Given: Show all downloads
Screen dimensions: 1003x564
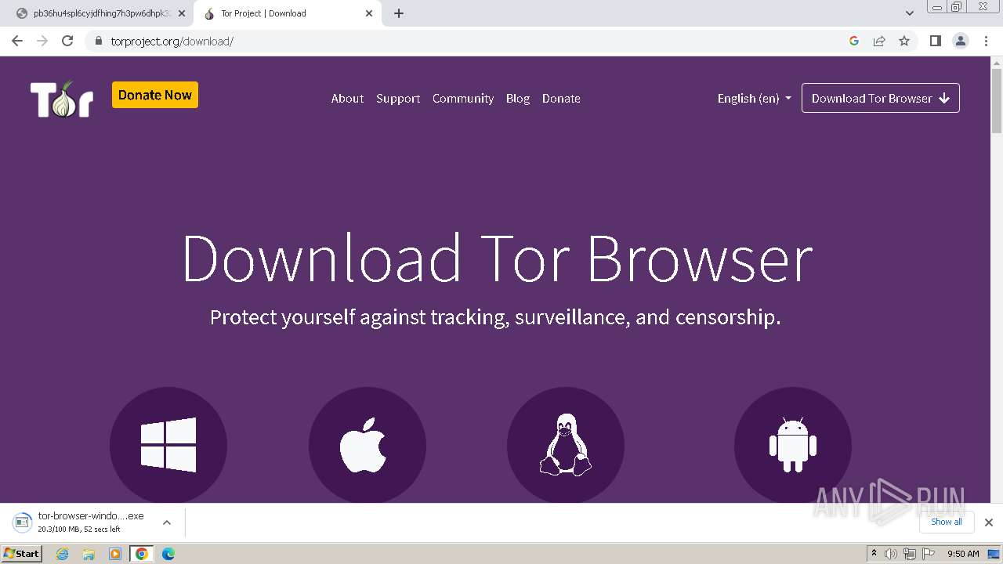Looking at the screenshot, I should pyautogui.click(x=947, y=522).
